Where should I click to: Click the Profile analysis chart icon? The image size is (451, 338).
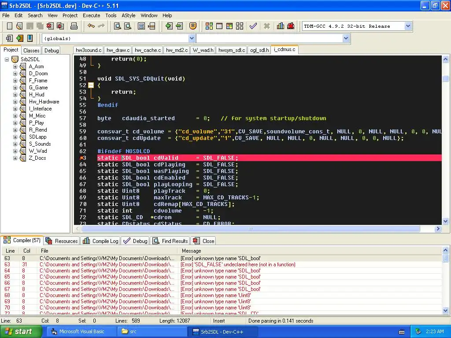(281, 26)
